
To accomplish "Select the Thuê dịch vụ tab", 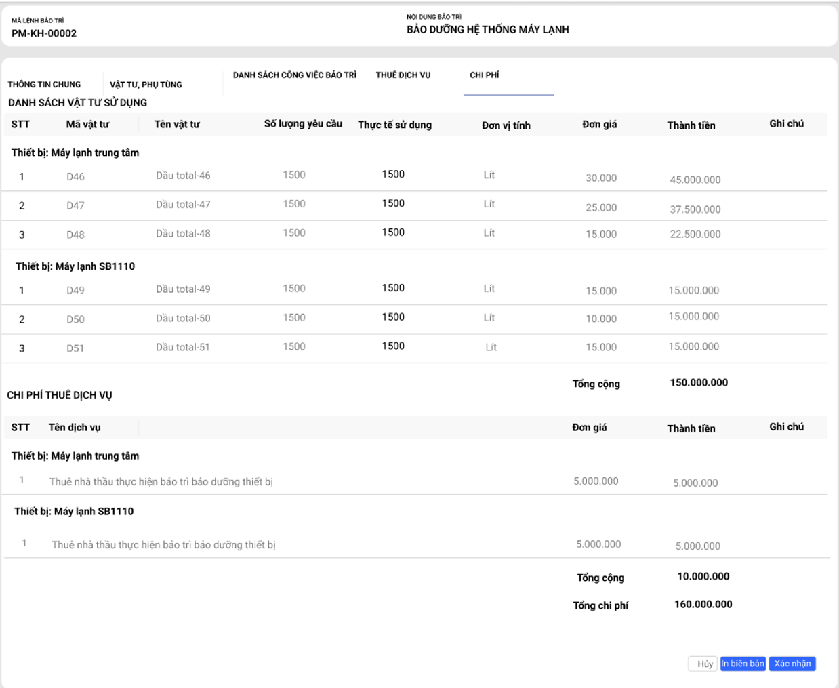I will point(403,75).
